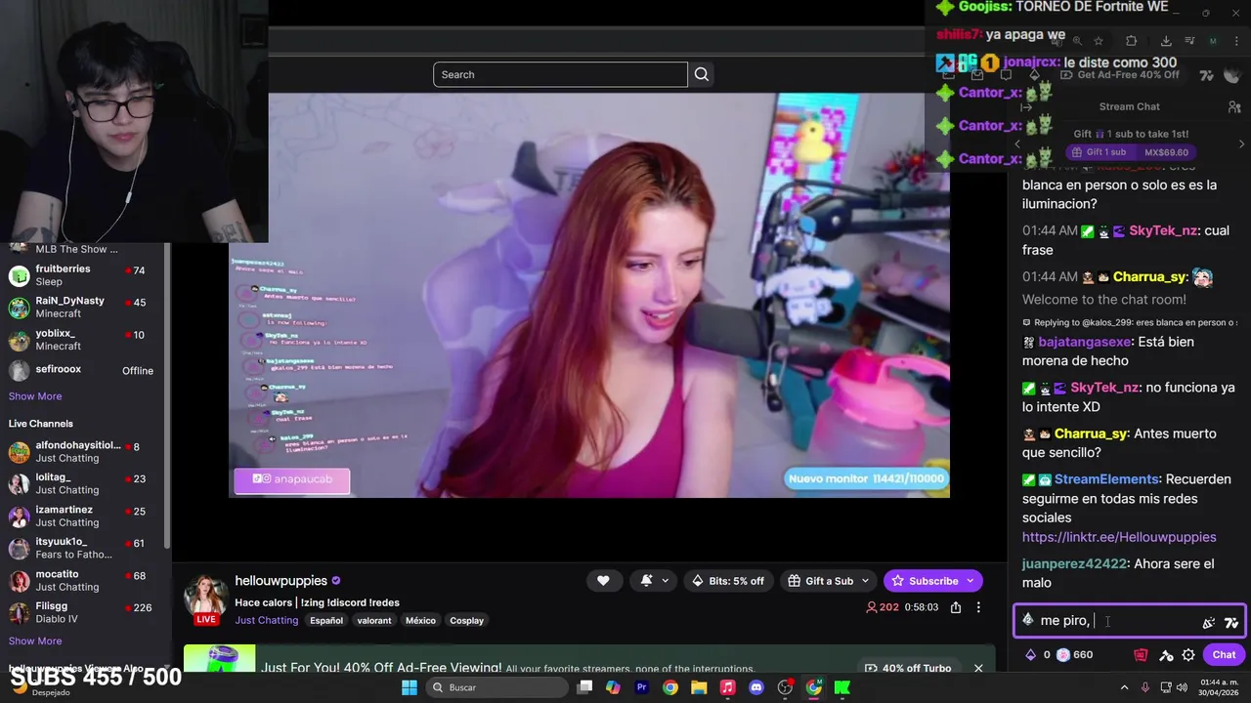Click the Bits balance icon below chat

pos(1030,655)
